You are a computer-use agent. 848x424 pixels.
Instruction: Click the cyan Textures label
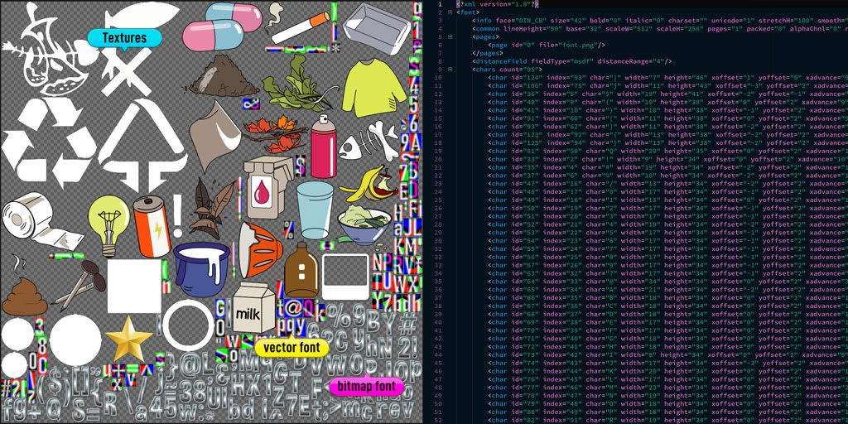point(124,38)
